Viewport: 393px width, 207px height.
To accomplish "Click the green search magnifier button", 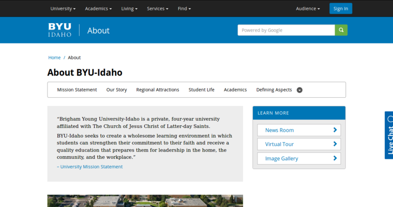I will click(341, 30).
